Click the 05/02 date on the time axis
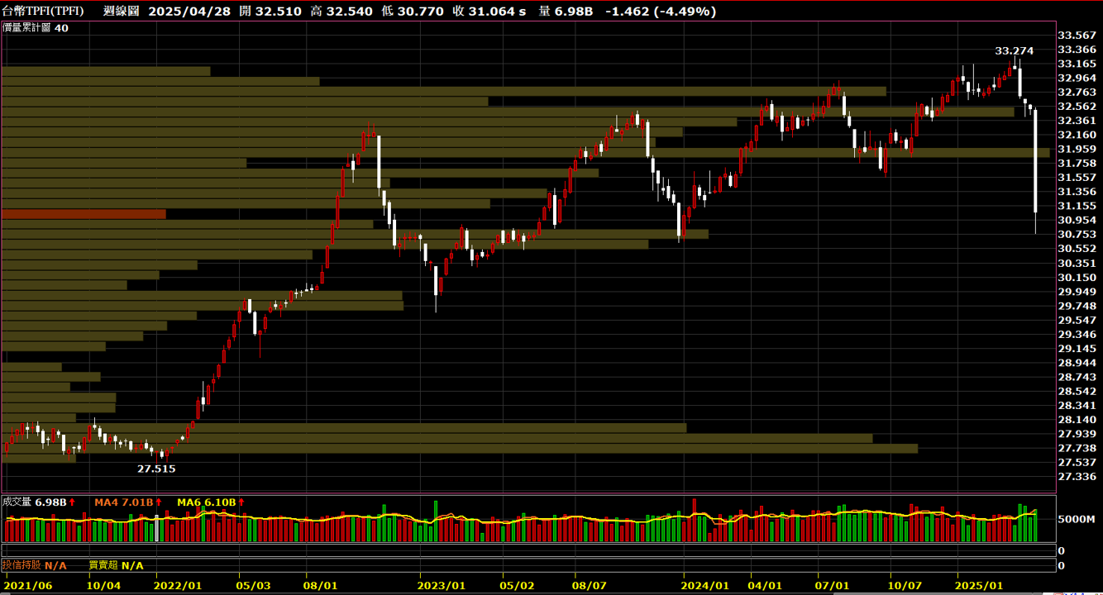Screen dimensions: 1103x595 (518, 585)
